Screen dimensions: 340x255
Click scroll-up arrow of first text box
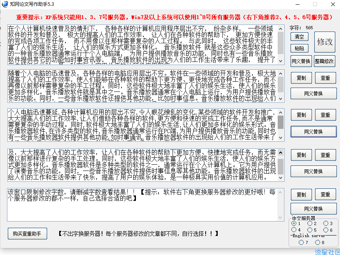click(x=280, y=29)
